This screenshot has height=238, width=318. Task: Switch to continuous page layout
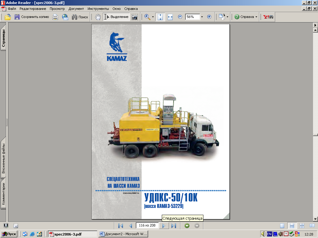pyautogui.click(x=292, y=226)
